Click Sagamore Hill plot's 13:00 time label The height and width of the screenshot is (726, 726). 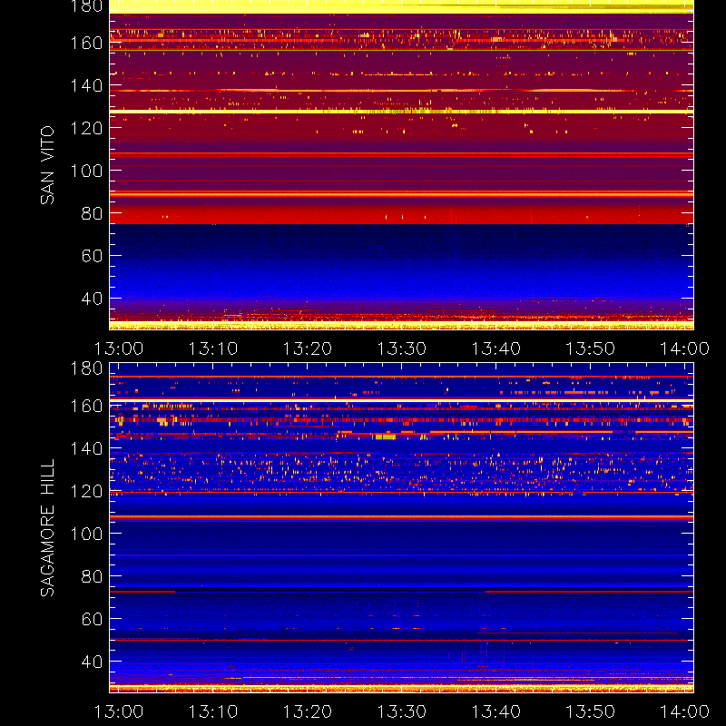click(x=119, y=711)
